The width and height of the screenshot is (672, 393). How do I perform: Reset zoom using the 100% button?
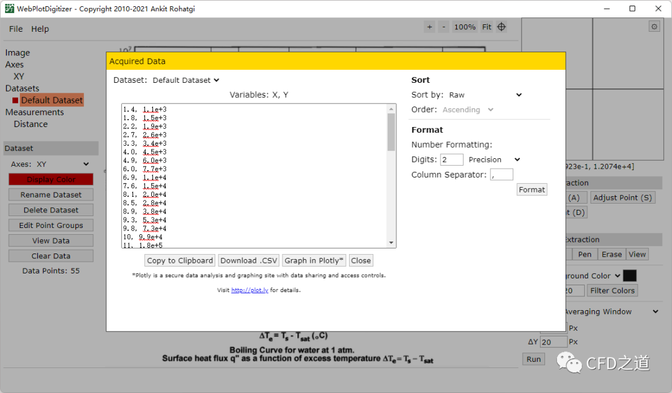[465, 27]
